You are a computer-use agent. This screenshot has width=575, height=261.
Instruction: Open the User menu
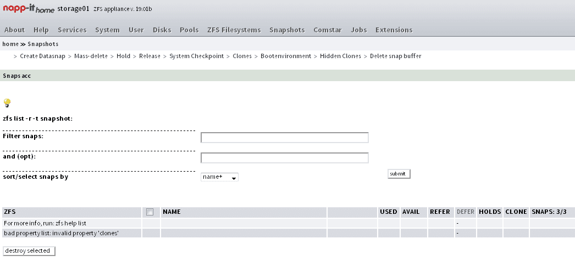point(136,30)
